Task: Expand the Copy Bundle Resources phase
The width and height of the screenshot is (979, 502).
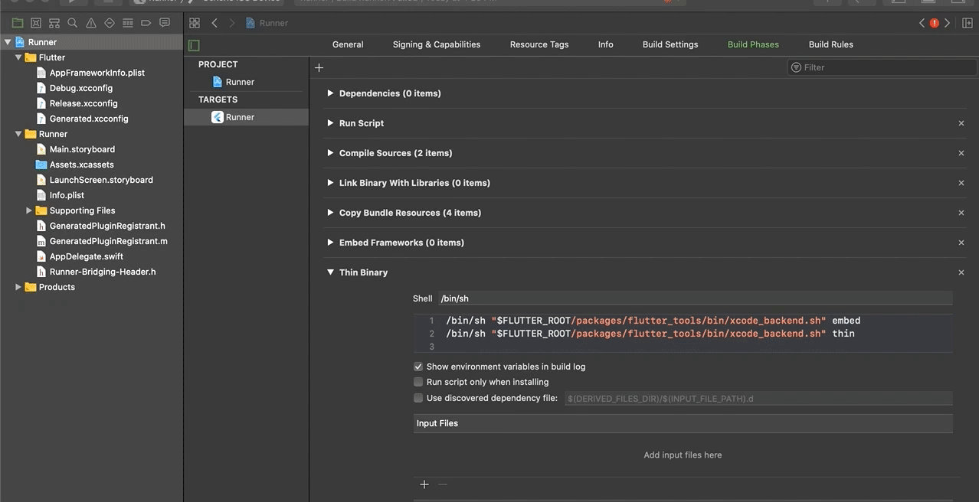Action: [x=330, y=213]
